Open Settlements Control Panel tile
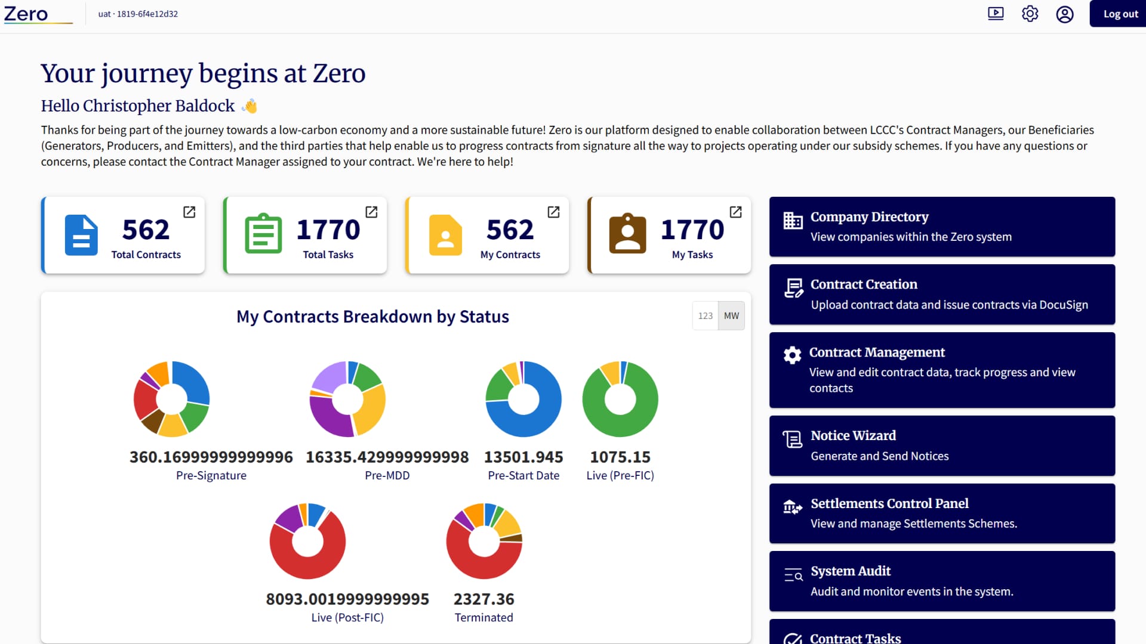This screenshot has height=644, width=1146. click(x=942, y=513)
